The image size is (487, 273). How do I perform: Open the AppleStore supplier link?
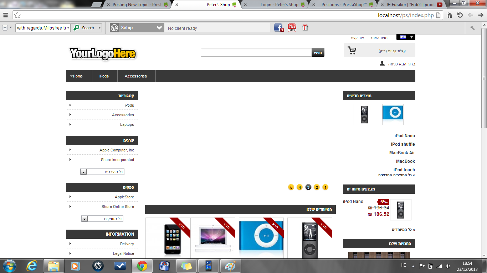pyautogui.click(x=124, y=197)
